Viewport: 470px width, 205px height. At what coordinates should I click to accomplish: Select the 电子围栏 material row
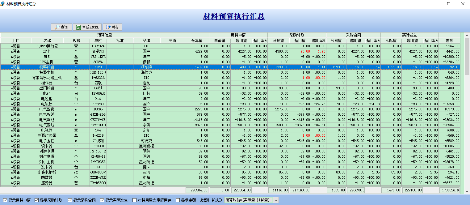[x=47, y=141]
